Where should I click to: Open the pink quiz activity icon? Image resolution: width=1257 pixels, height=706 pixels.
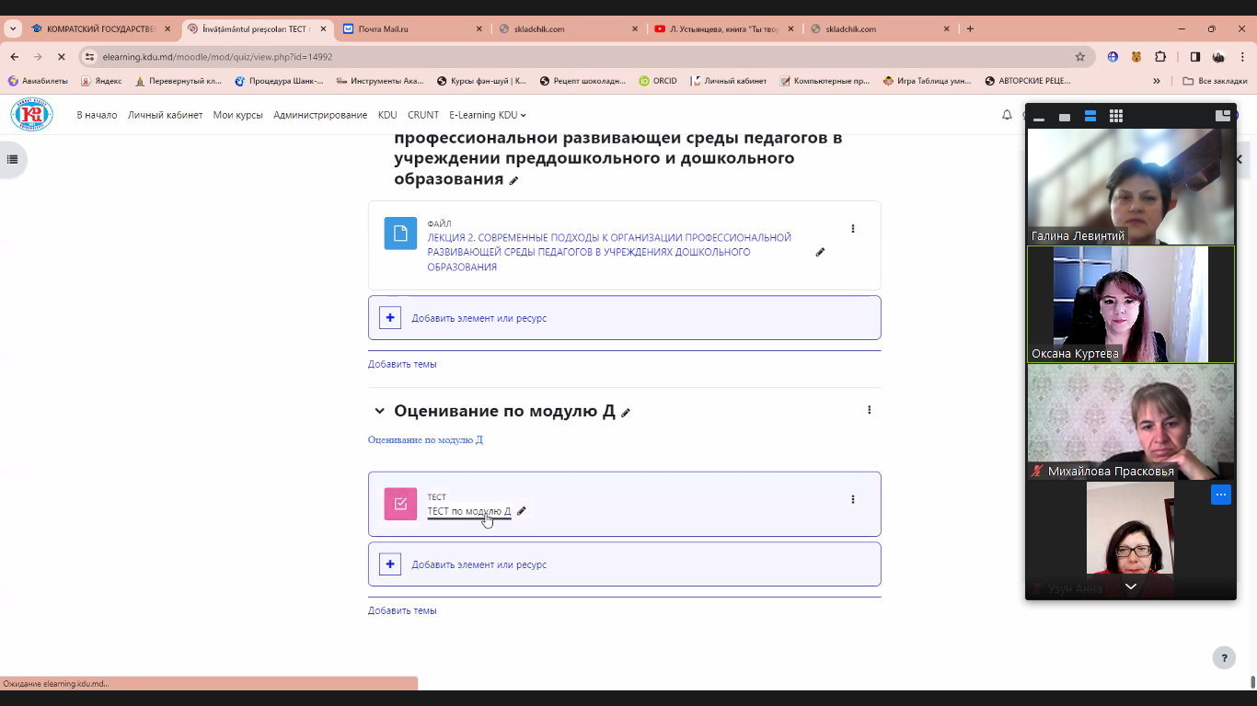coord(400,504)
